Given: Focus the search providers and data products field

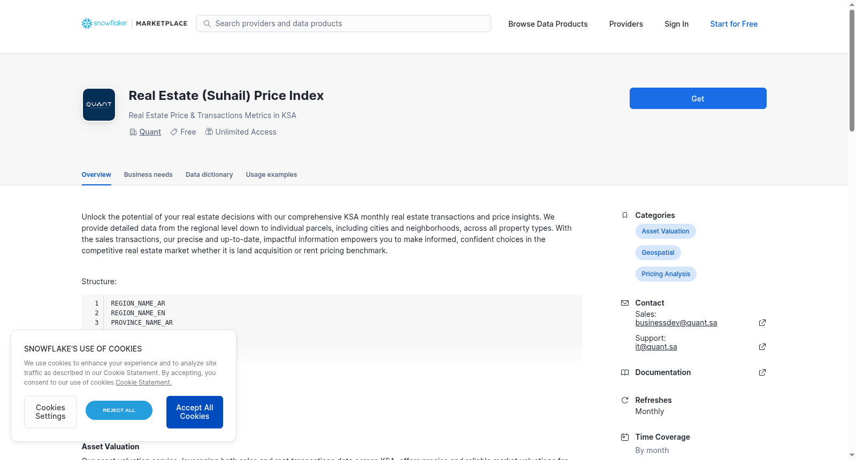Looking at the screenshot, I should pos(343,24).
